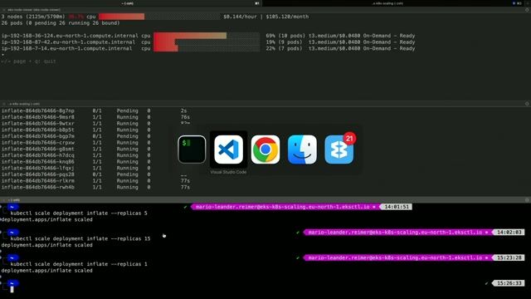Place the cursor at the last empty shell prompt

12,290
